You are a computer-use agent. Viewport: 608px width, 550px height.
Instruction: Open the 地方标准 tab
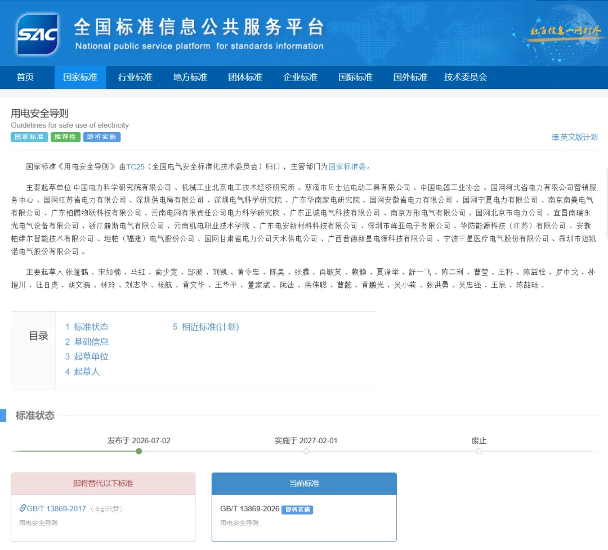point(190,77)
